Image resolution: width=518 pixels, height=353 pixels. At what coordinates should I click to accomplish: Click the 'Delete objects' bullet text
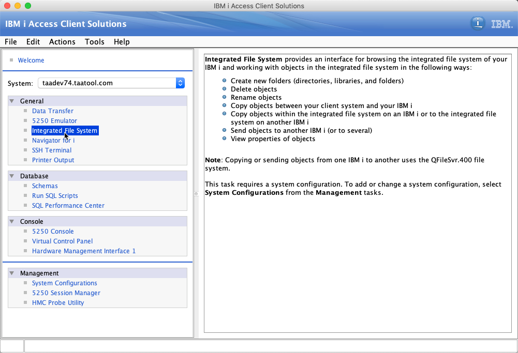pyautogui.click(x=254, y=89)
